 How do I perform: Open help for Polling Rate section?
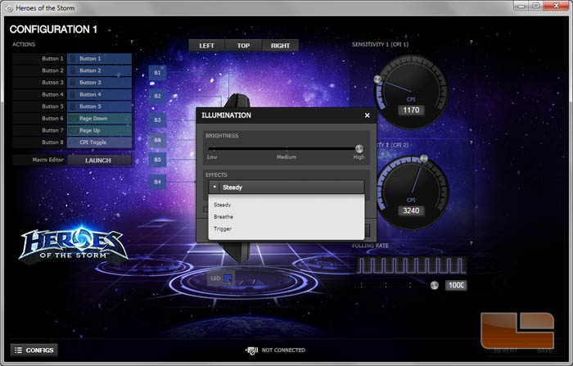(x=471, y=243)
